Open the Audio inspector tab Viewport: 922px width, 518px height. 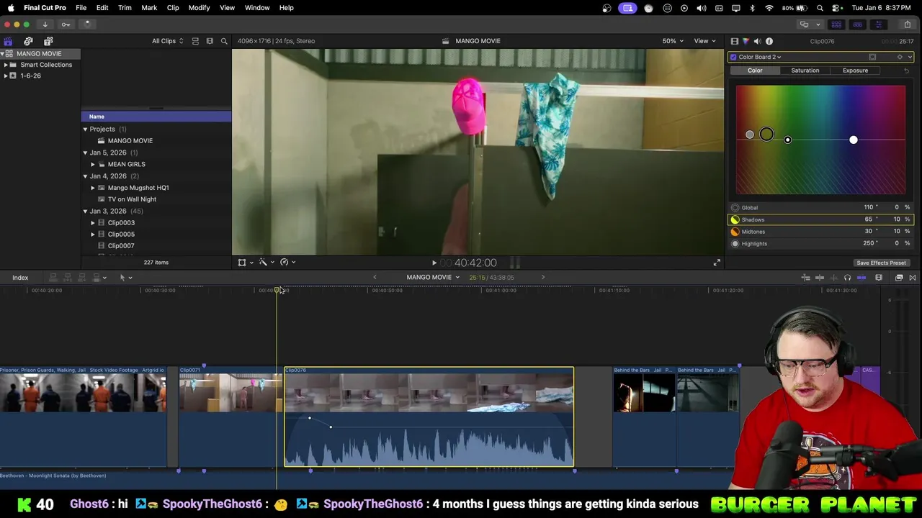click(x=757, y=41)
